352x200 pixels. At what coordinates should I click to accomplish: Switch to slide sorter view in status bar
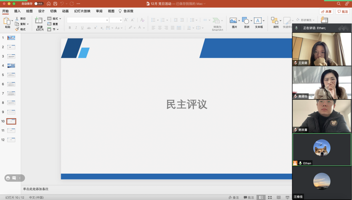[270, 197]
